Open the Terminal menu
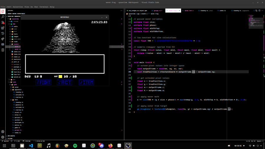This screenshot has height=149, width=265. pos(44,7)
